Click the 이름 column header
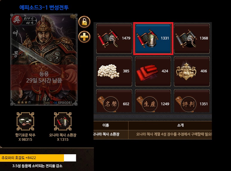 [x=106, y=125]
